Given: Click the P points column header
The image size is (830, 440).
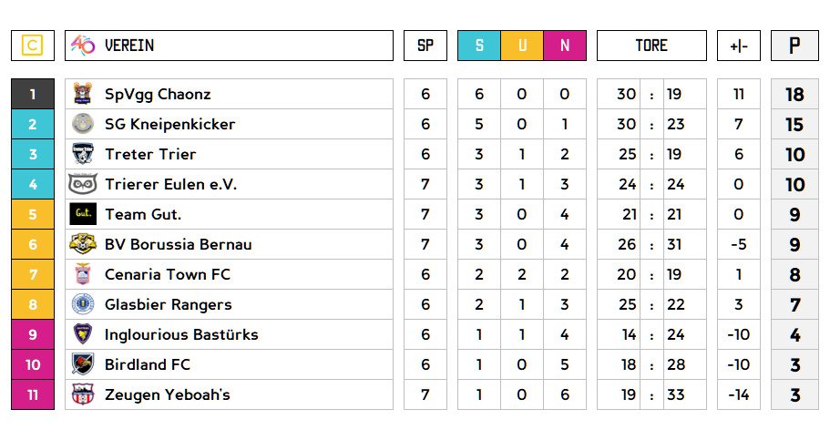Looking at the screenshot, I should [x=794, y=46].
